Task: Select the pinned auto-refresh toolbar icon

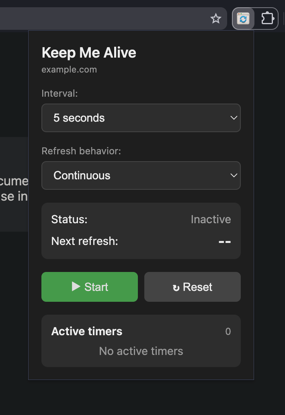Action: [x=243, y=19]
